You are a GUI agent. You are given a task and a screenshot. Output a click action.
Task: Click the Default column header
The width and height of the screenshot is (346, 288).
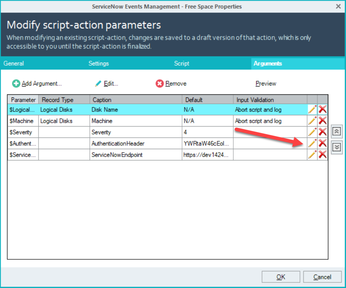point(208,100)
